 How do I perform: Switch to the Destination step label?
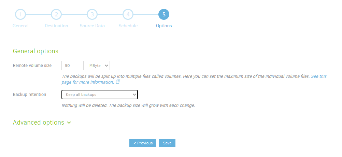(56, 26)
